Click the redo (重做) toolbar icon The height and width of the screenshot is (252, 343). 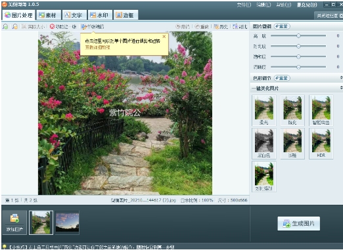[x=197, y=26]
